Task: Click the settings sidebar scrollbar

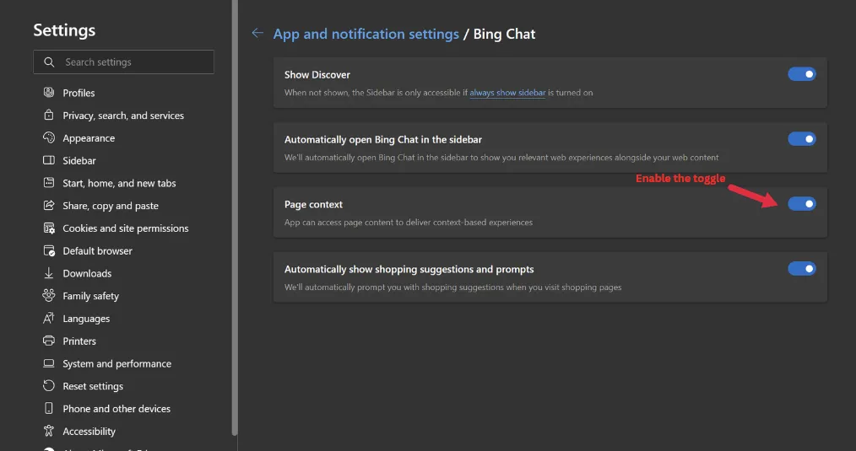Action: click(235, 218)
